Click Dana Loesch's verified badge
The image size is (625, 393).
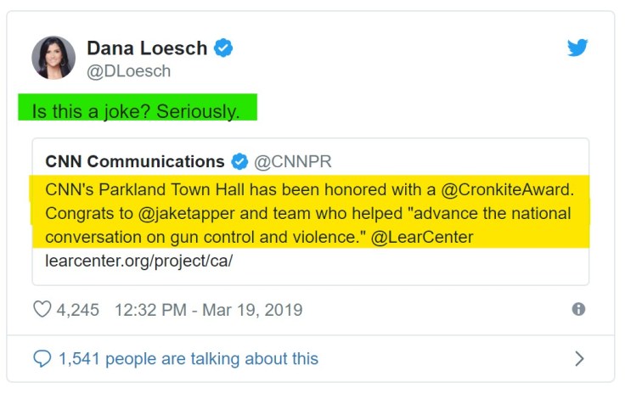pyautogui.click(x=223, y=49)
